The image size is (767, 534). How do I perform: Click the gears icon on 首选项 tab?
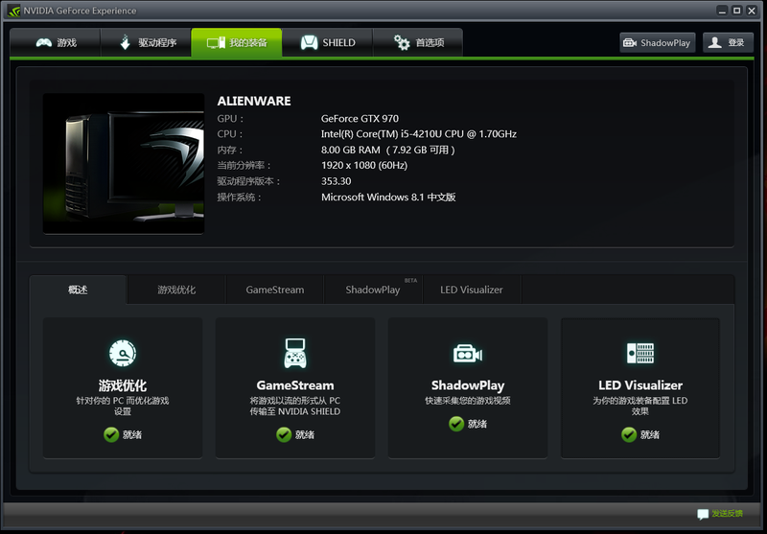tap(402, 42)
